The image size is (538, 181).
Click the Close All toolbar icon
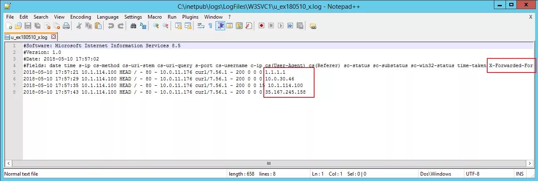point(57,26)
